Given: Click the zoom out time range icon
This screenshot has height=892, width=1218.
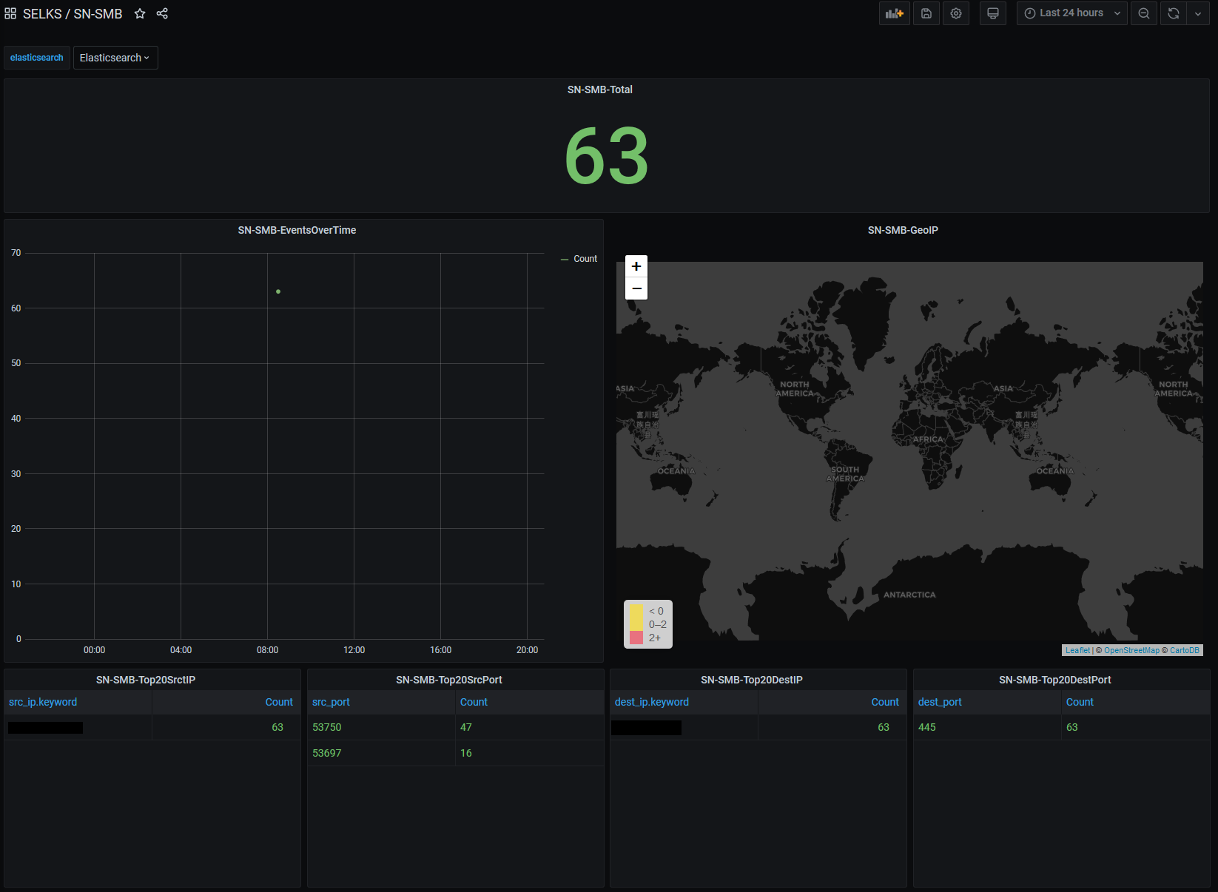Looking at the screenshot, I should tap(1143, 13).
